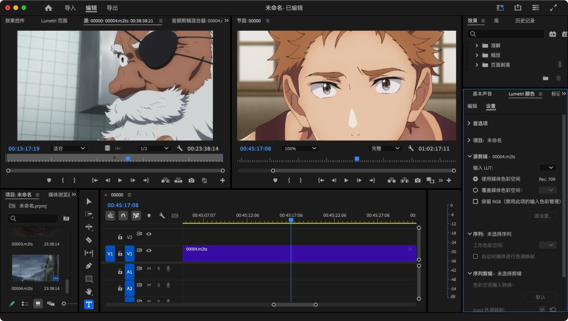Select the Hand tool
This screenshot has width=568, height=321.
click(x=89, y=292)
